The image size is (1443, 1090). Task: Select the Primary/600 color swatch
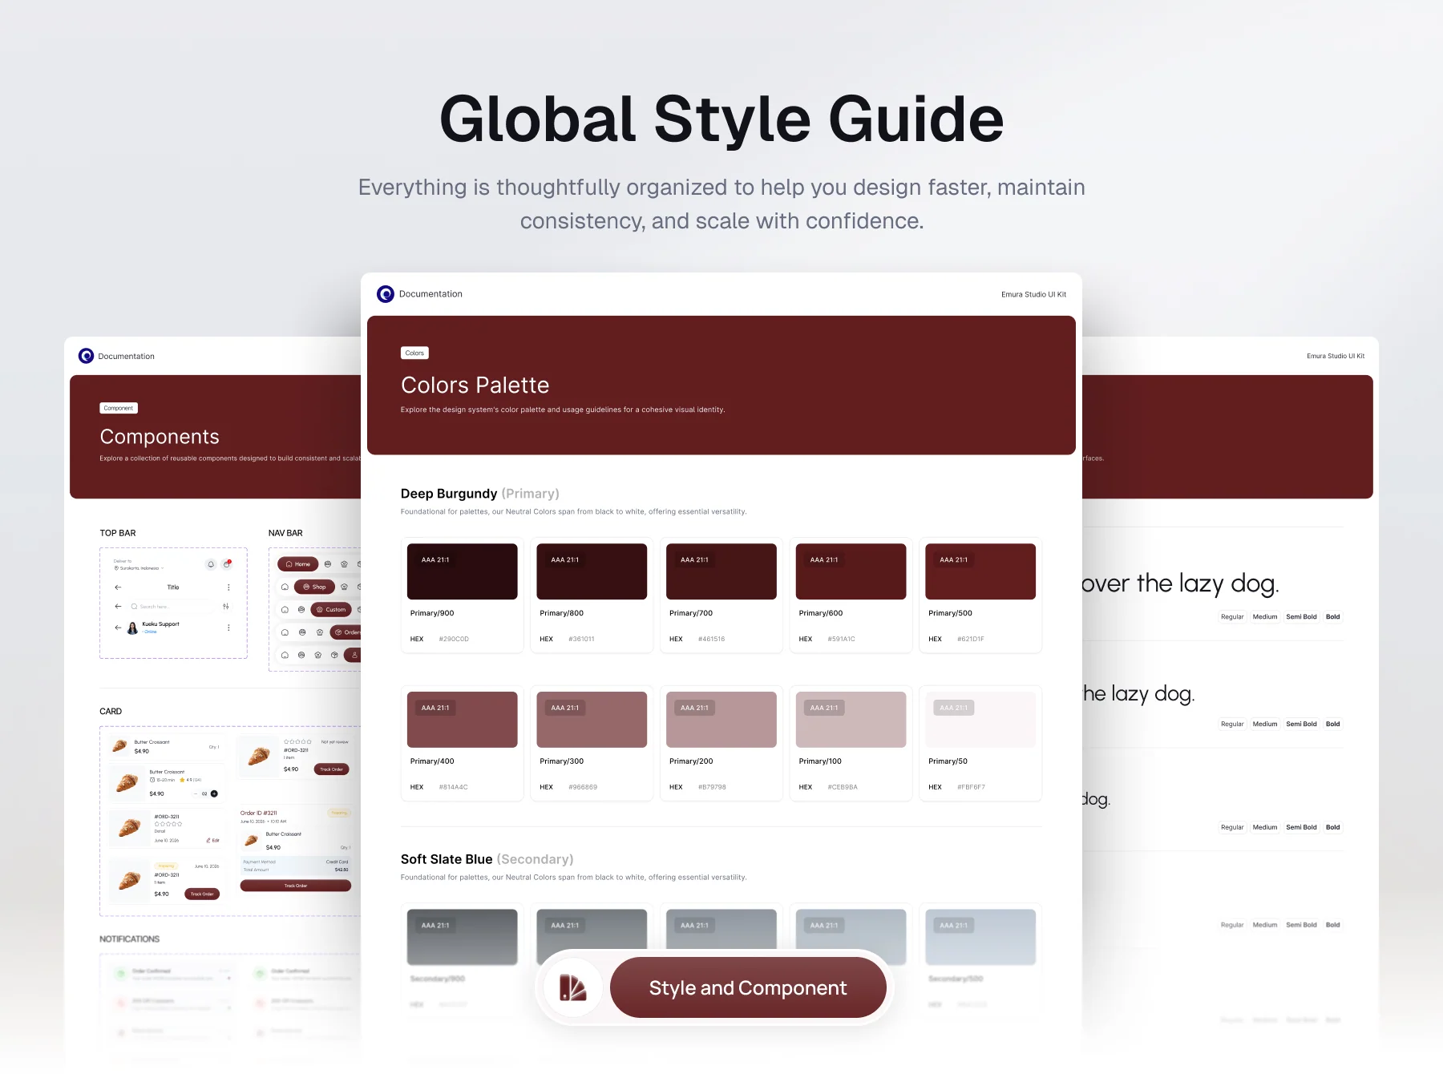click(851, 571)
